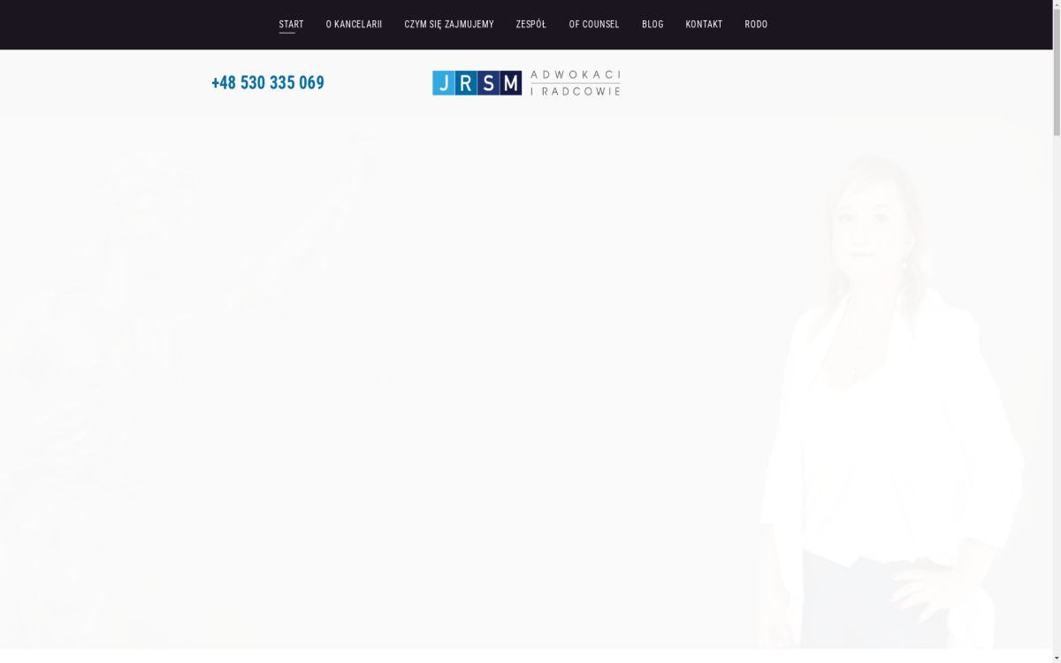Image resolution: width=1061 pixels, height=663 pixels.
Task: Go to the START menu item
Action: point(291,24)
